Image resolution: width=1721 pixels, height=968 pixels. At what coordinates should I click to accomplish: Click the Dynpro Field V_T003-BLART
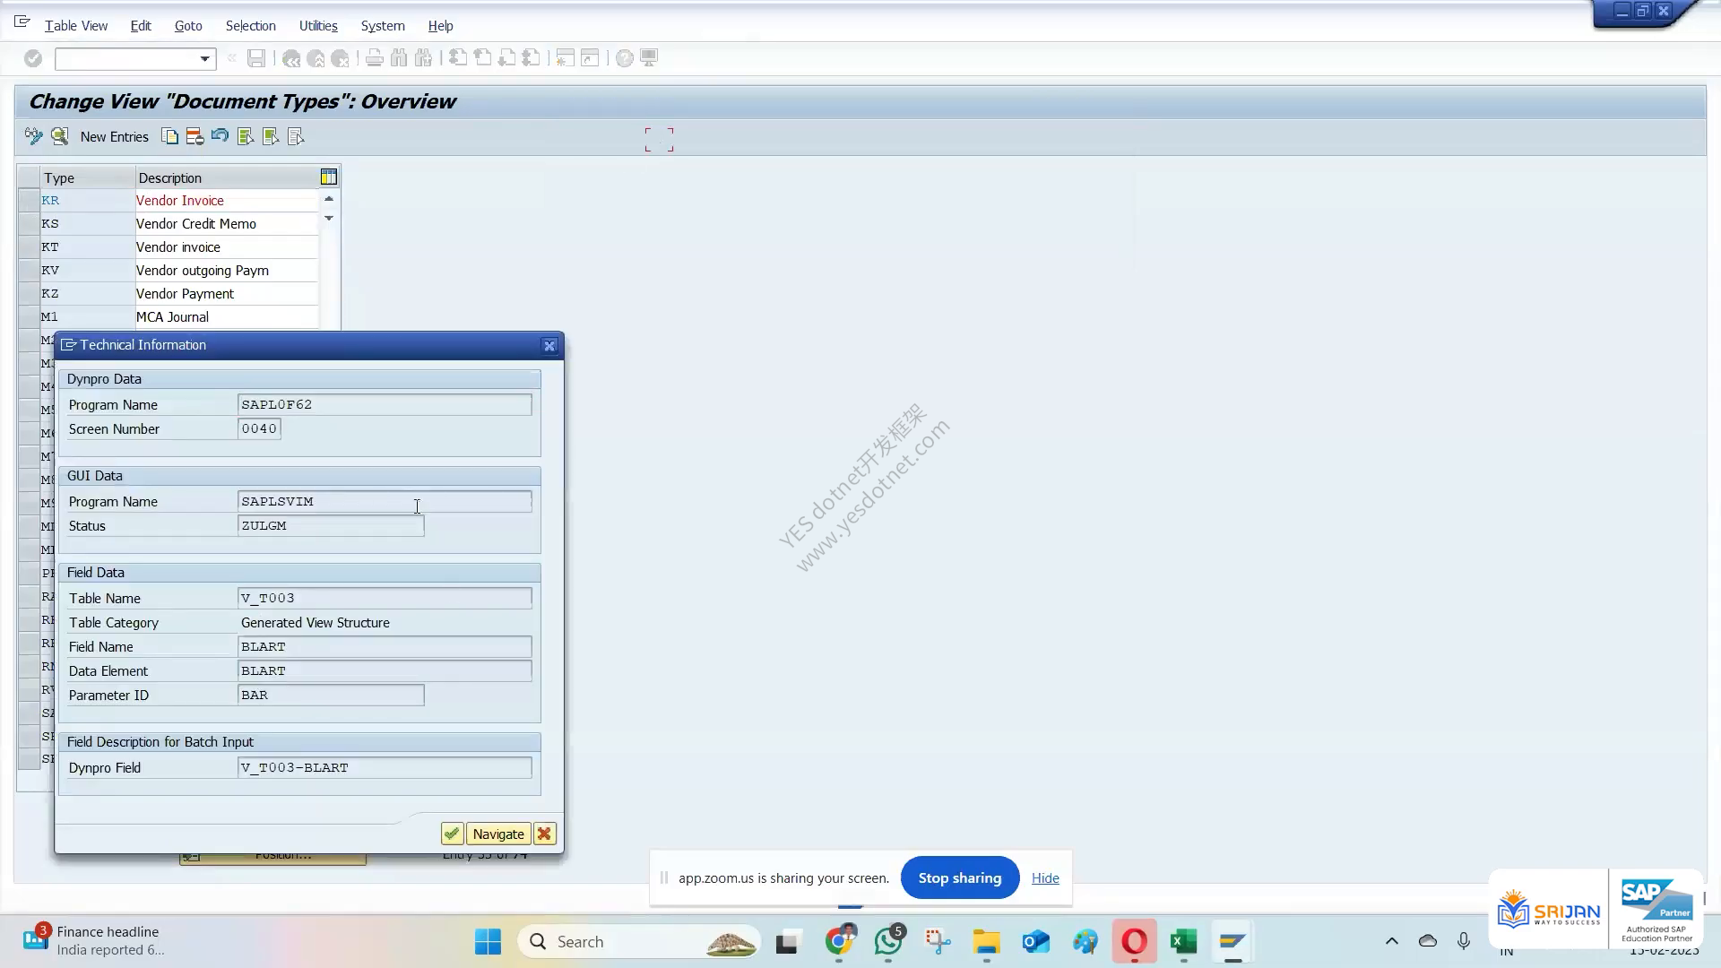coord(385,768)
